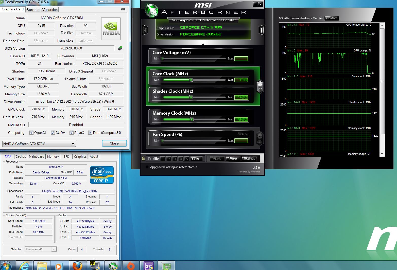
Task: Open the GPU selection dropdown in GPU-Z
Action: pyautogui.click(x=39, y=144)
